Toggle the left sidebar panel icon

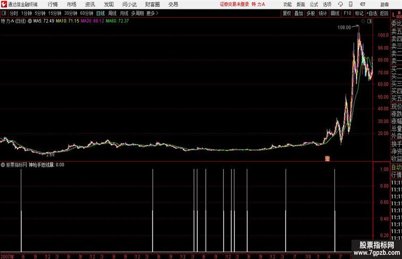click(4, 13)
